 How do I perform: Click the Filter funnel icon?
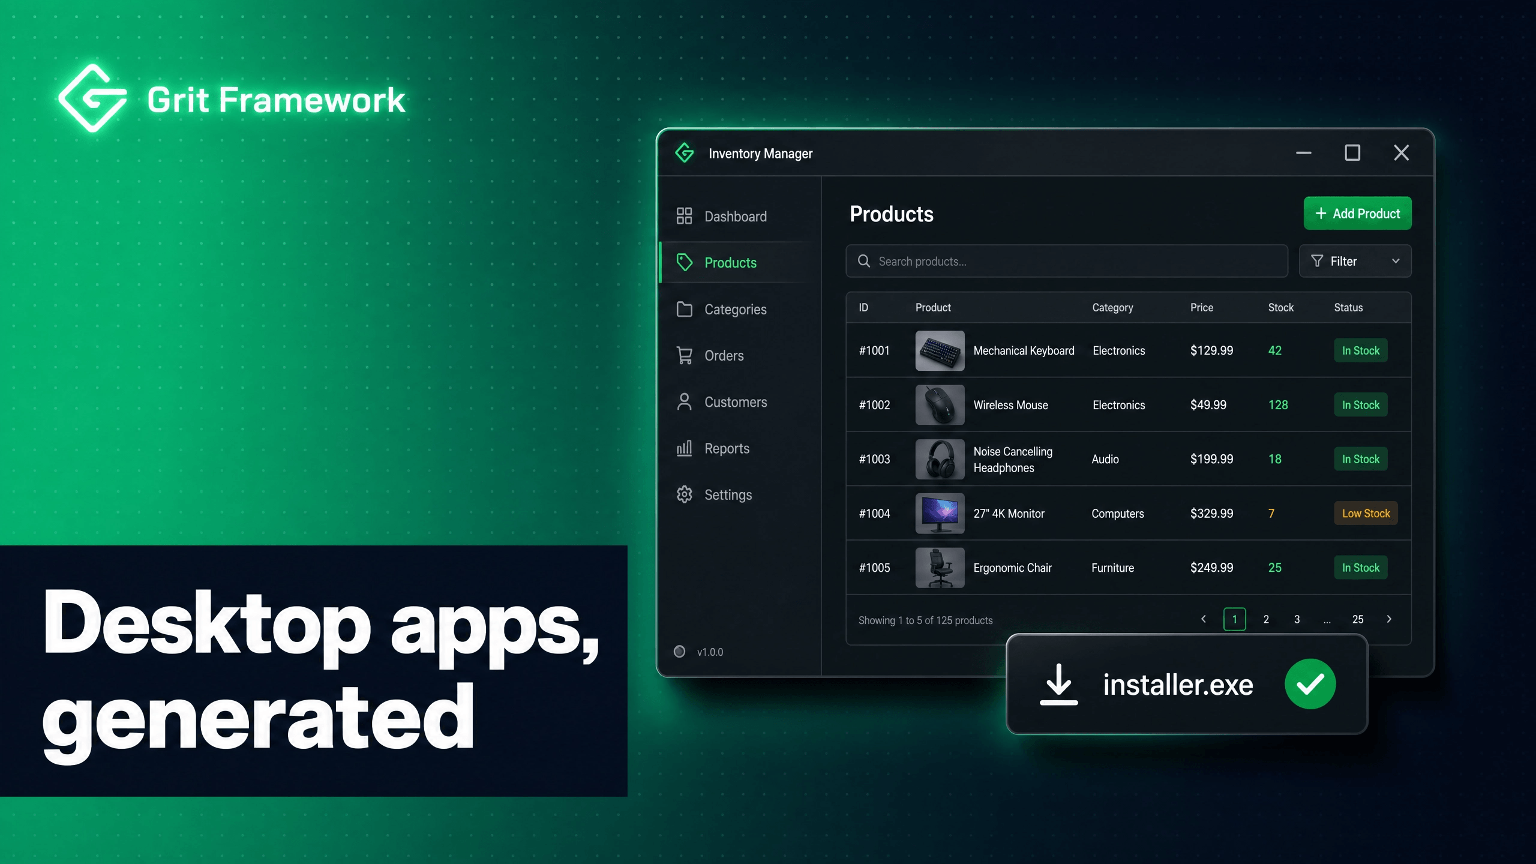1317,261
